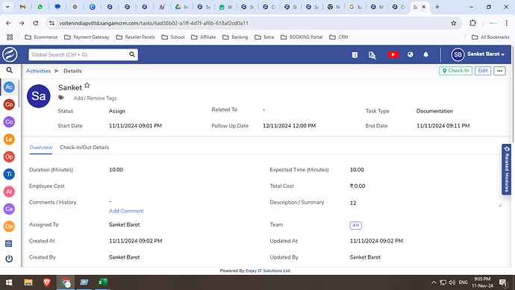Viewport: 515px width, 290px height.
Task: Open the YouTube help videos icon
Action: [393, 54]
